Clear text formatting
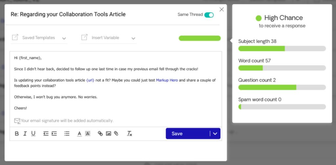 [x=130, y=134]
